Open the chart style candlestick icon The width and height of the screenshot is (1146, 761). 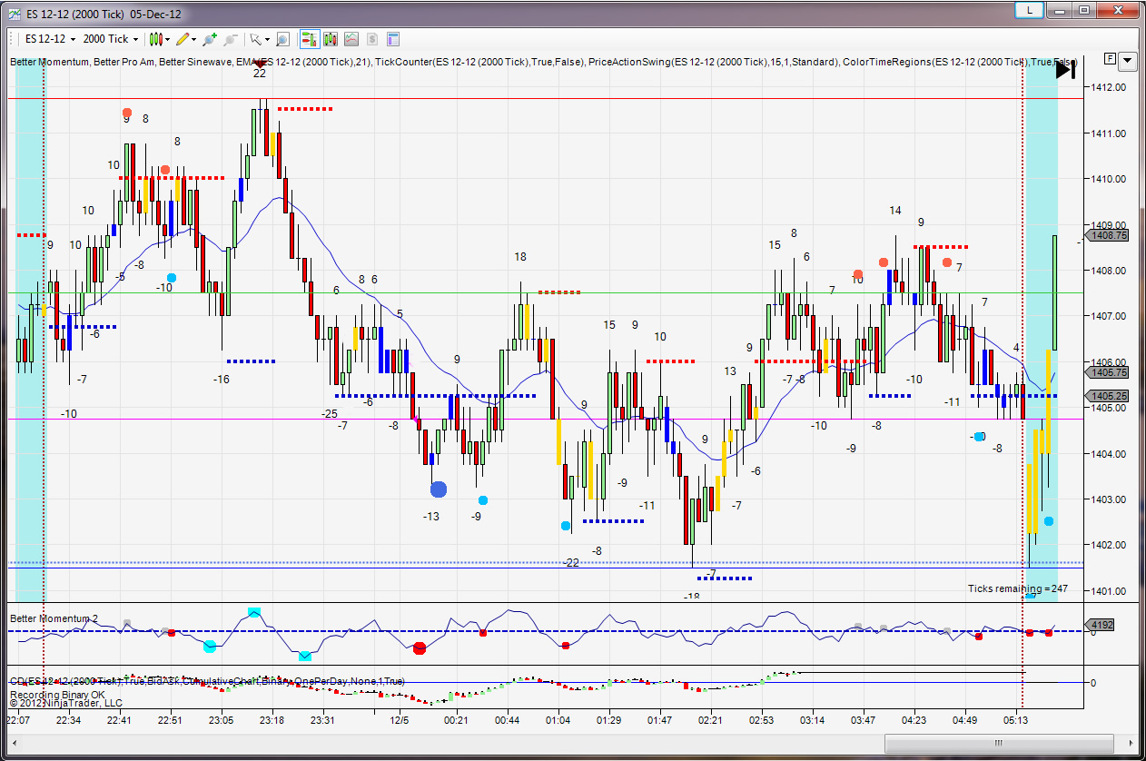[x=156, y=39]
